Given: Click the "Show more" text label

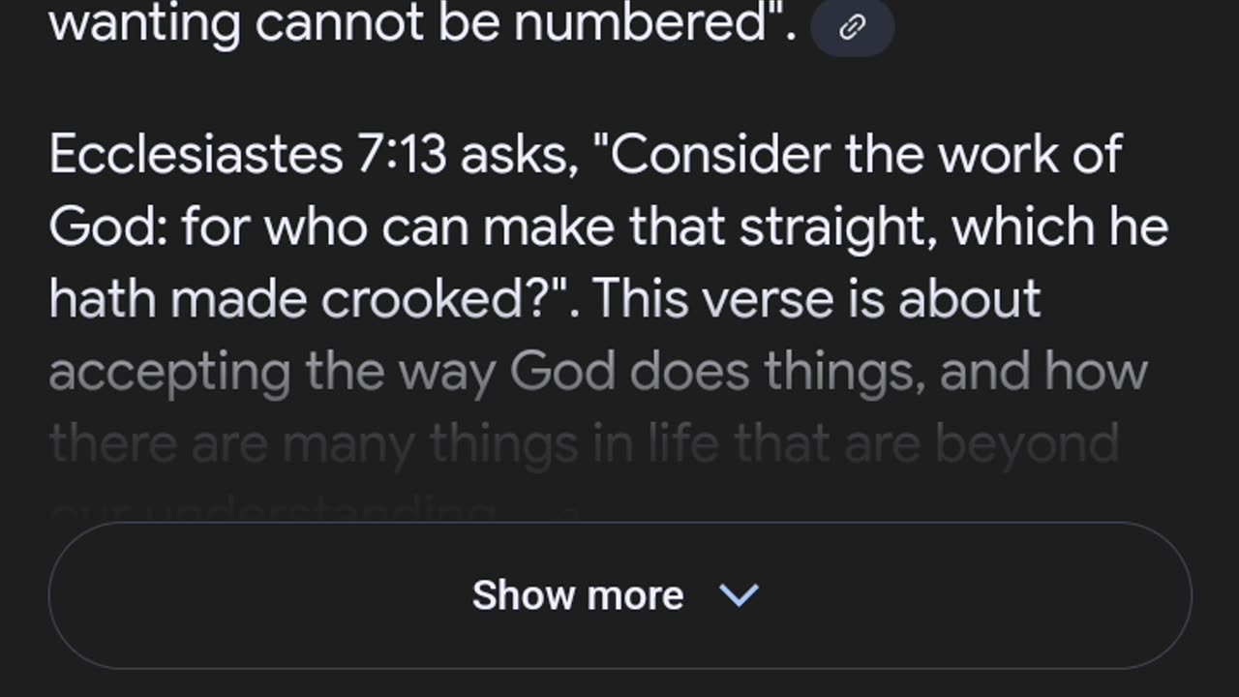Looking at the screenshot, I should [x=578, y=595].
